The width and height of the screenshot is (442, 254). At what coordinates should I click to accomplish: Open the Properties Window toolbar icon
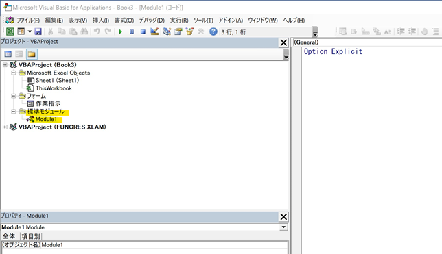pos(178,31)
